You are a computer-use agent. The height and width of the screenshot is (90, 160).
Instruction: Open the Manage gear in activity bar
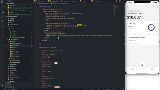[x=2, y=85]
